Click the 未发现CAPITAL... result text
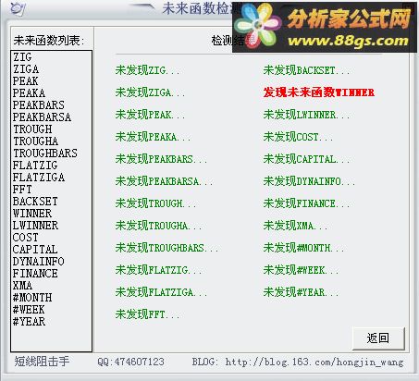 click(307, 159)
